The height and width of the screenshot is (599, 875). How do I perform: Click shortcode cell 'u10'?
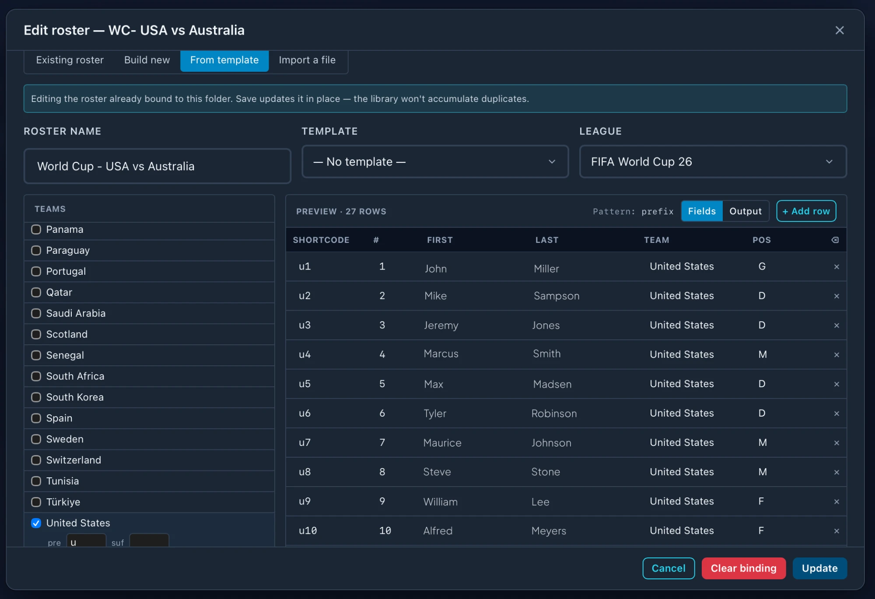pos(308,530)
